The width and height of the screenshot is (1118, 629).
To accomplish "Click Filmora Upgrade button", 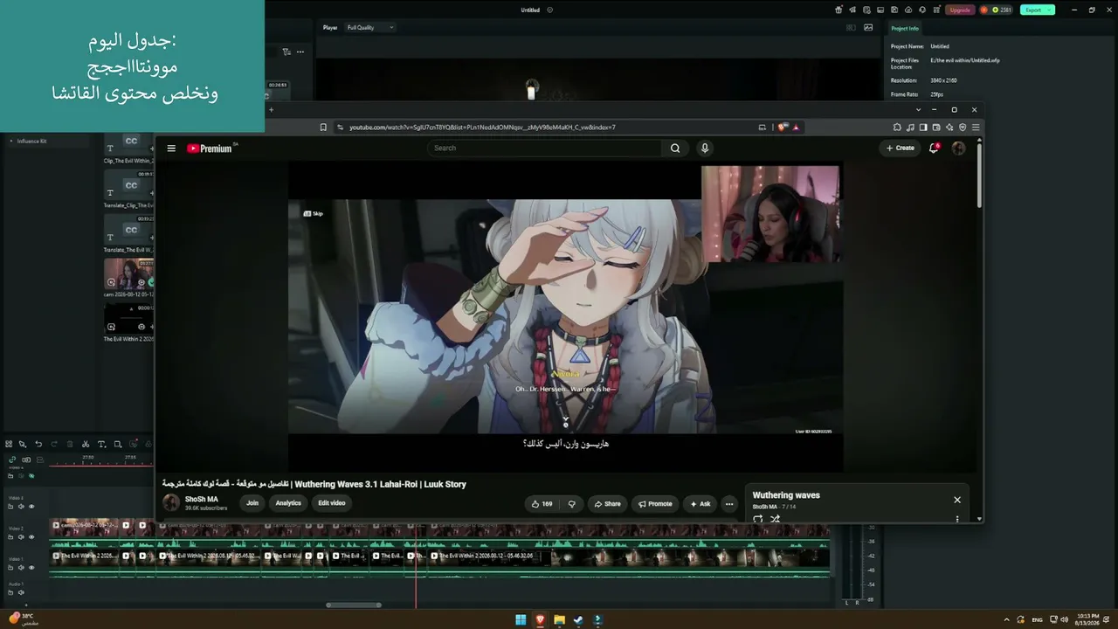I will tap(960, 10).
